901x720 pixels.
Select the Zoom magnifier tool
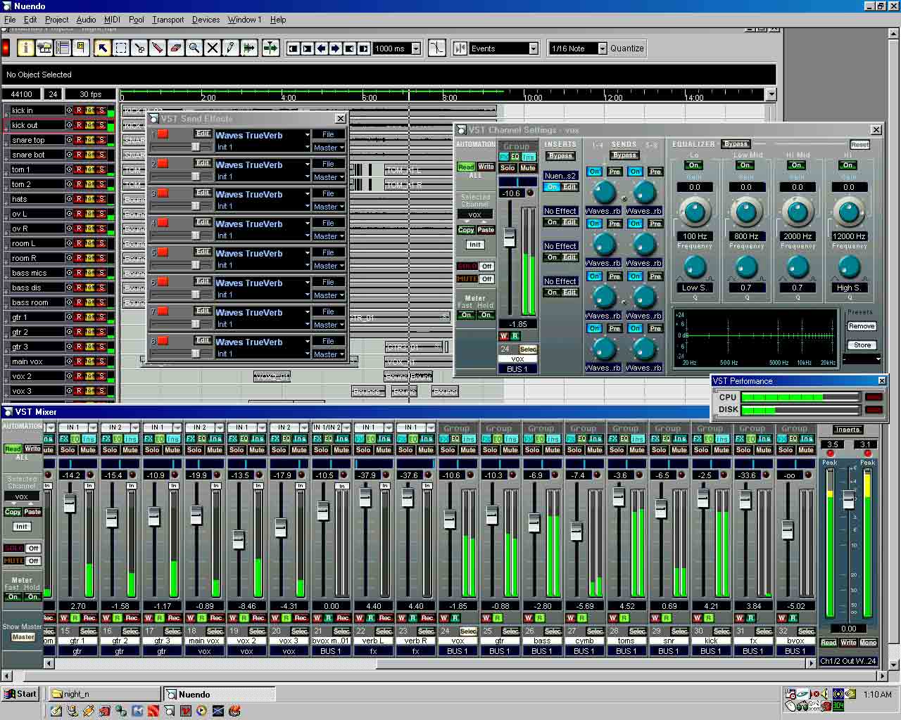194,48
